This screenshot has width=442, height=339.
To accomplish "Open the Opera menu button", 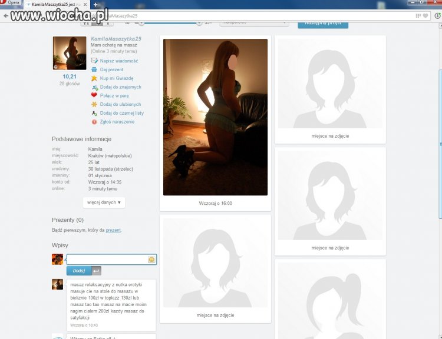I will [x=9, y=2].
